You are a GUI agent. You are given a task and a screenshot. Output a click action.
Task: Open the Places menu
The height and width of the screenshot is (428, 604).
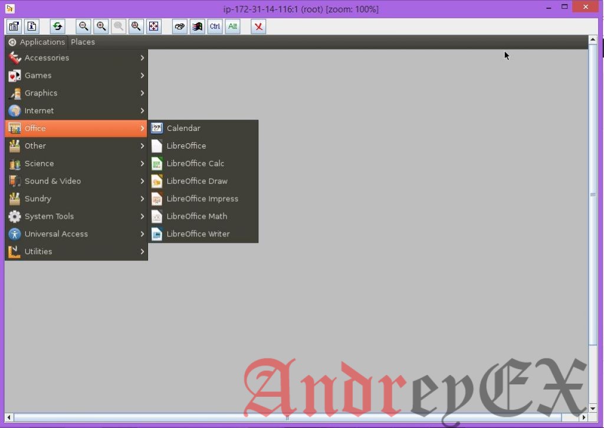pyautogui.click(x=83, y=42)
